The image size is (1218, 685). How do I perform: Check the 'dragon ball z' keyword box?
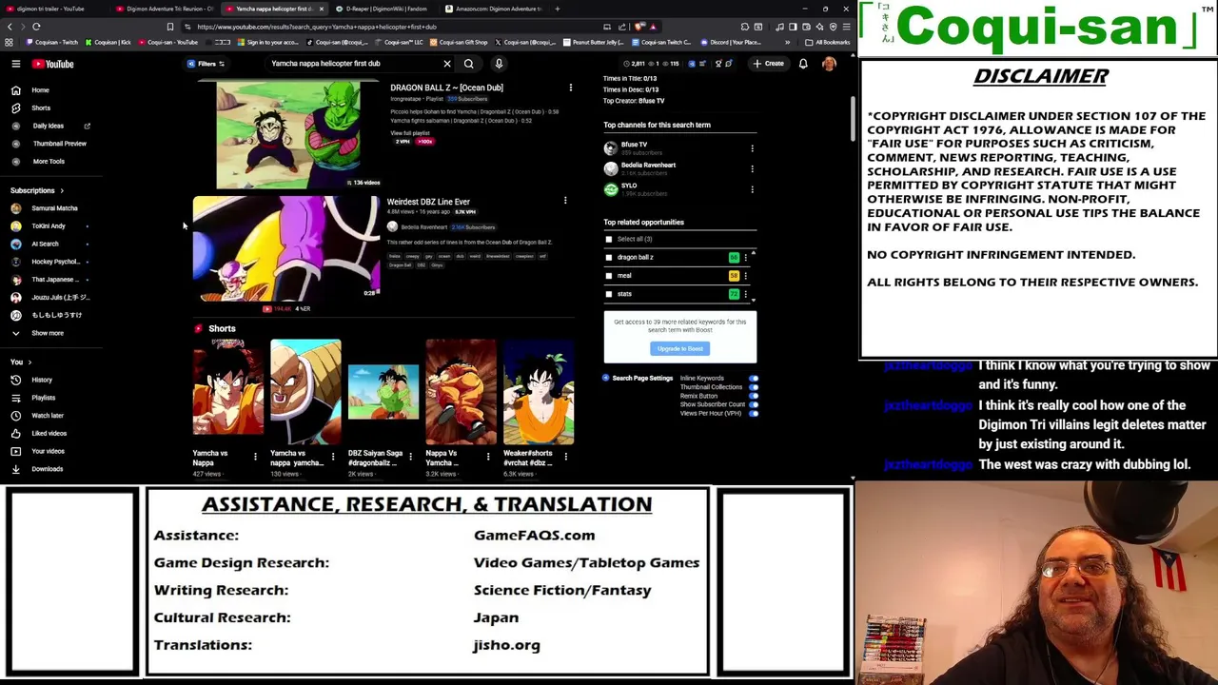pyautogui.click(x=609, y=257)
